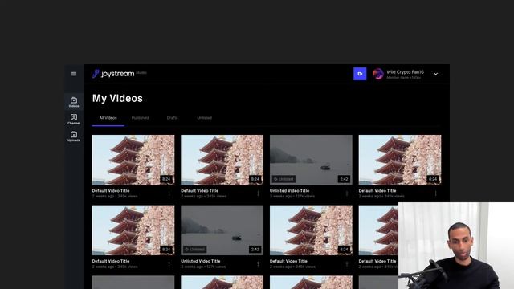Switch to the Unlisted tab
The height and width of the screenshot is (289, 514).
204,118
